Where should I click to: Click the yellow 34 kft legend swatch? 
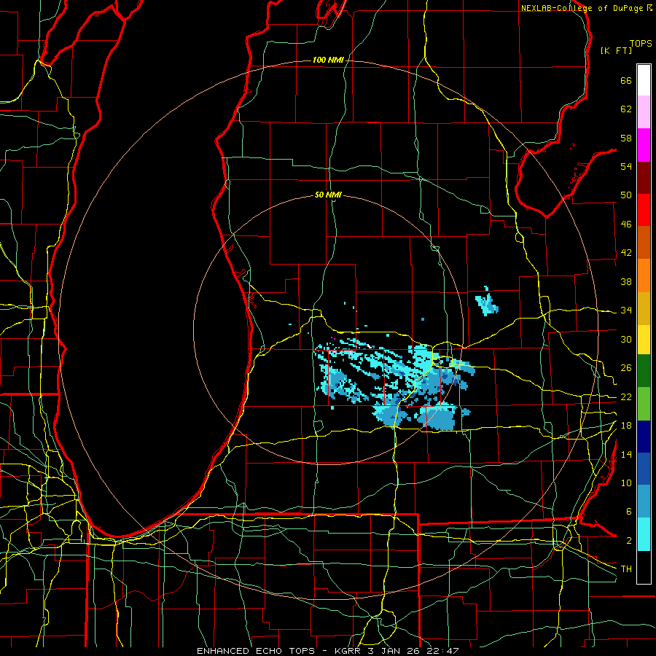coord(644,339)
